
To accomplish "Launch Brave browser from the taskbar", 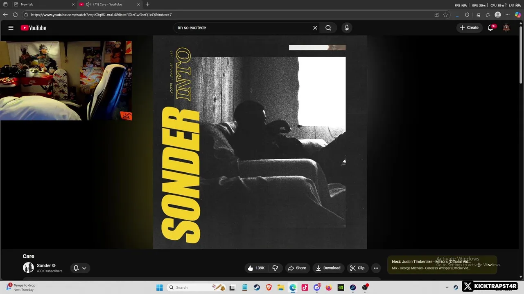I will pos(269,287).
